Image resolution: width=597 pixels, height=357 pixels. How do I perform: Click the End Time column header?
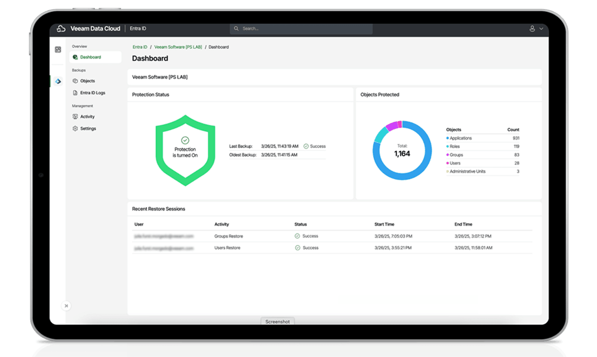[x=463, y=224]
